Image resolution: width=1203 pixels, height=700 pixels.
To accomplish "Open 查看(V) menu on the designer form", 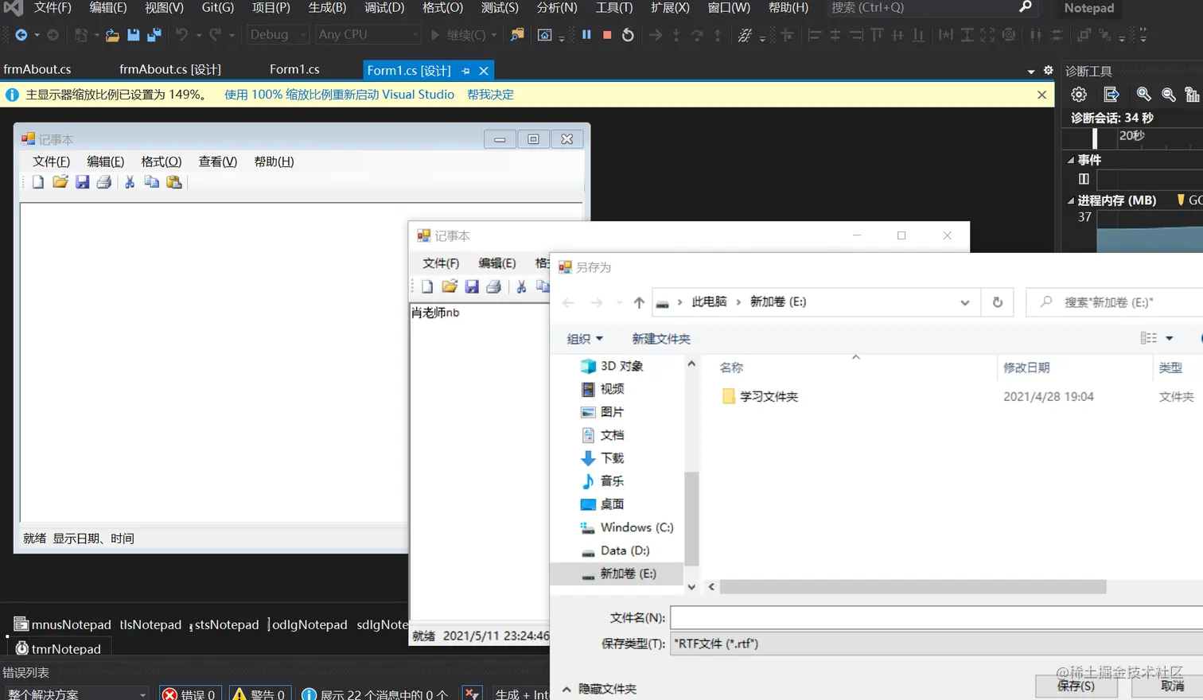I will pyautogui.click(x=218, y=161).
